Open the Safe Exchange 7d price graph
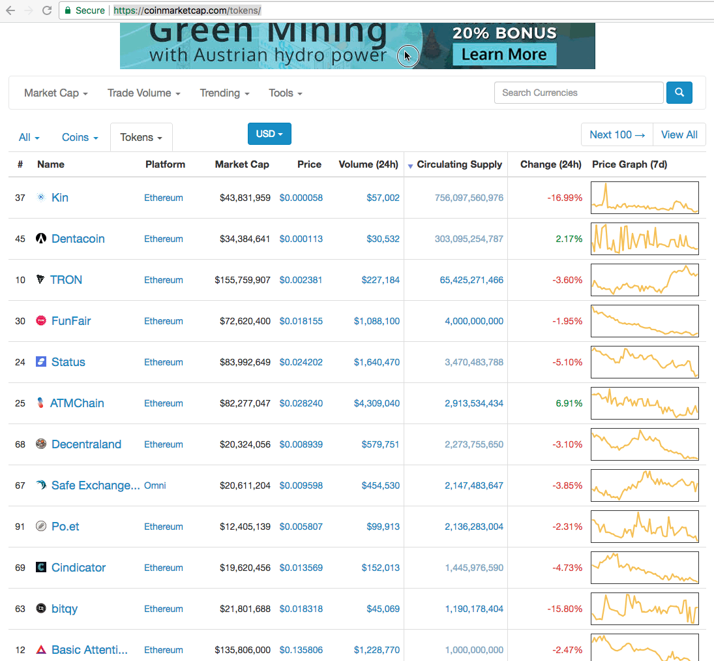The height and width of the screenshot is (661, 714). click(x=644, y=485)
